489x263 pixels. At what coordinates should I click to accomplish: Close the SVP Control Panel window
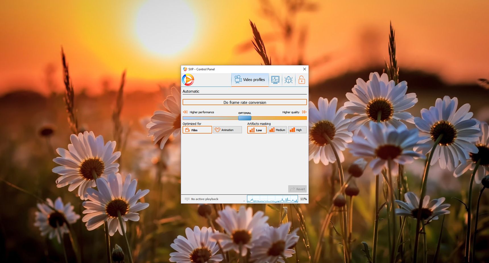click(x=304, y=69)
